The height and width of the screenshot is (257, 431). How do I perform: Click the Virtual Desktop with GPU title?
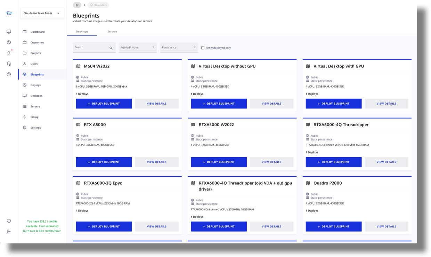coord(339,66)
